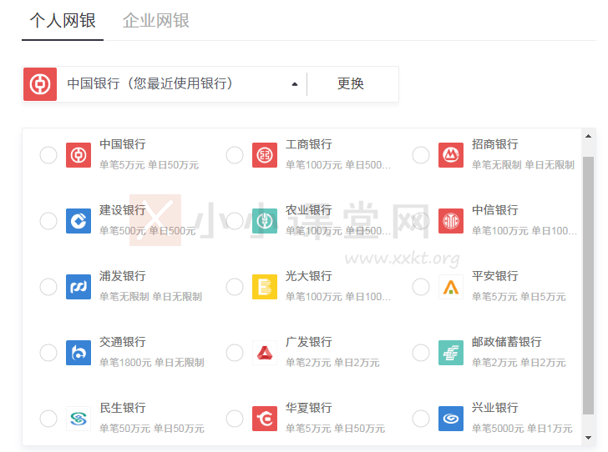Click the 中信银行 bank name
608x452 pixels.
click(x=494, y=210)
